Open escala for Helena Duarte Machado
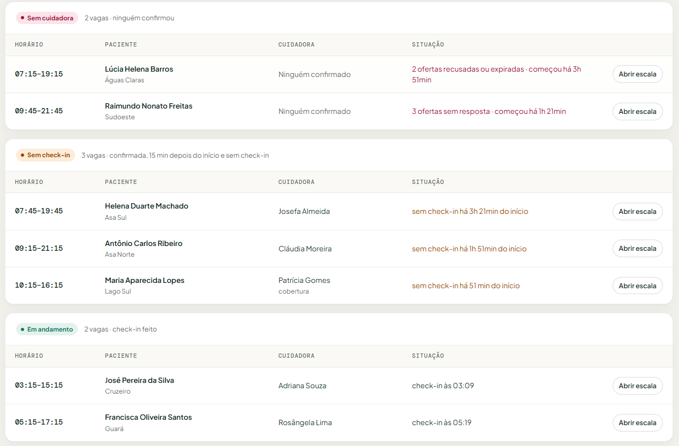 point(637,212)
